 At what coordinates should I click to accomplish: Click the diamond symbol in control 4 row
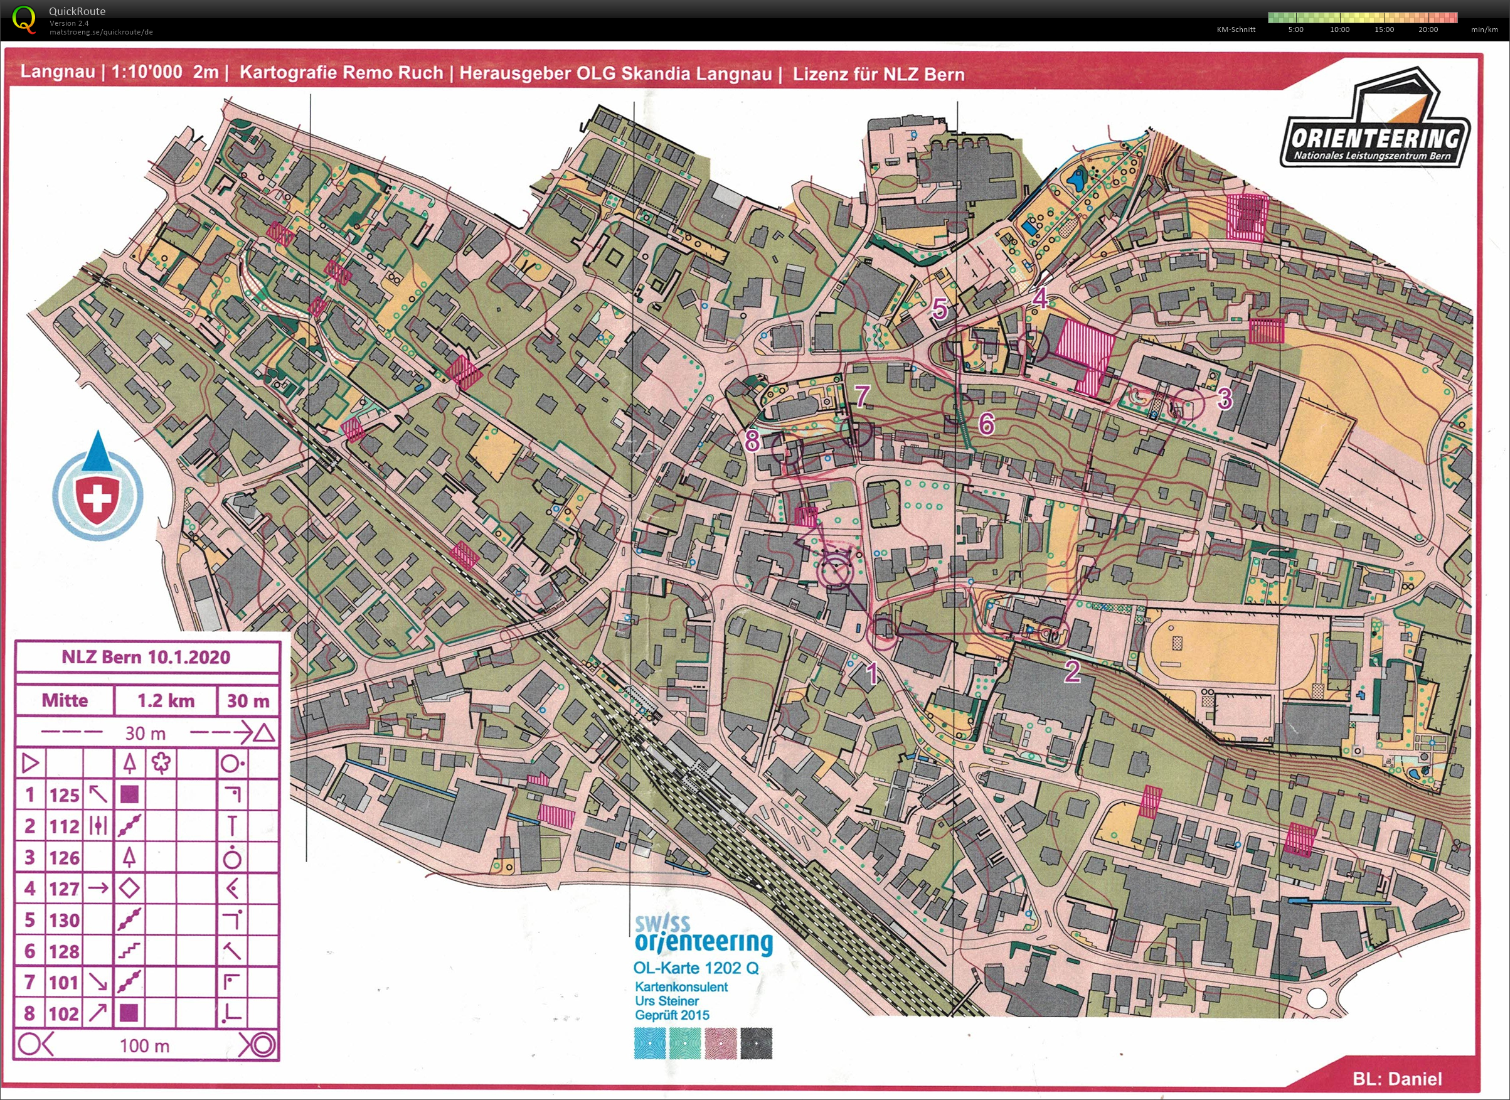129,889
